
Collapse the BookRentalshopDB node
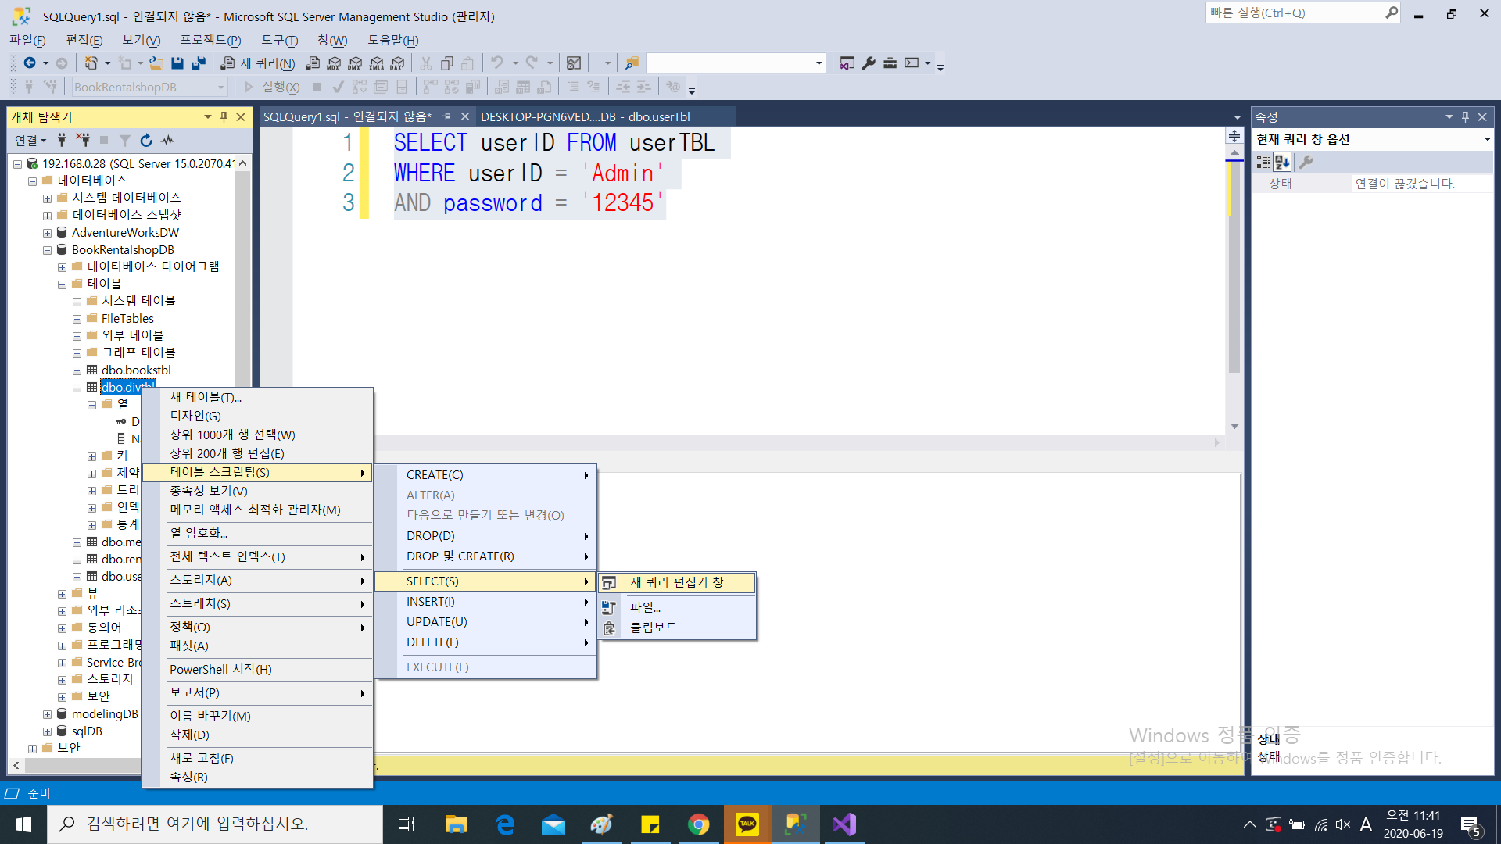pos(47,250)
